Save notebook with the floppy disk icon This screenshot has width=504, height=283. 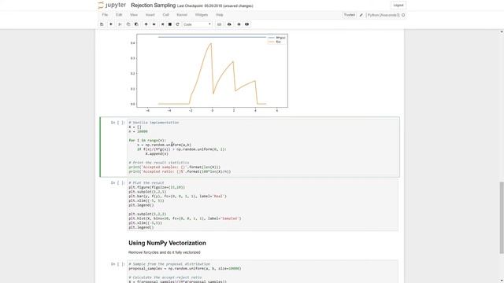(x=102, y=24)
